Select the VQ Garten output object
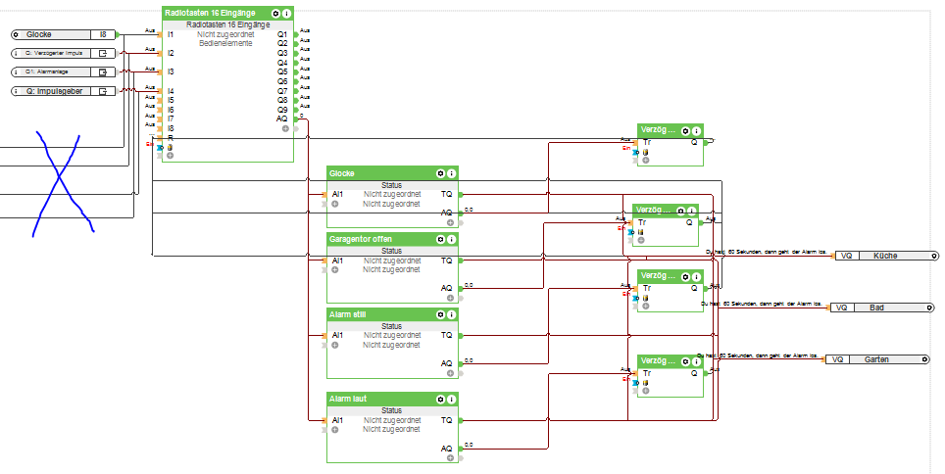Image resolution: width=945 pixels, height=474 pixels. pos(877,359)
